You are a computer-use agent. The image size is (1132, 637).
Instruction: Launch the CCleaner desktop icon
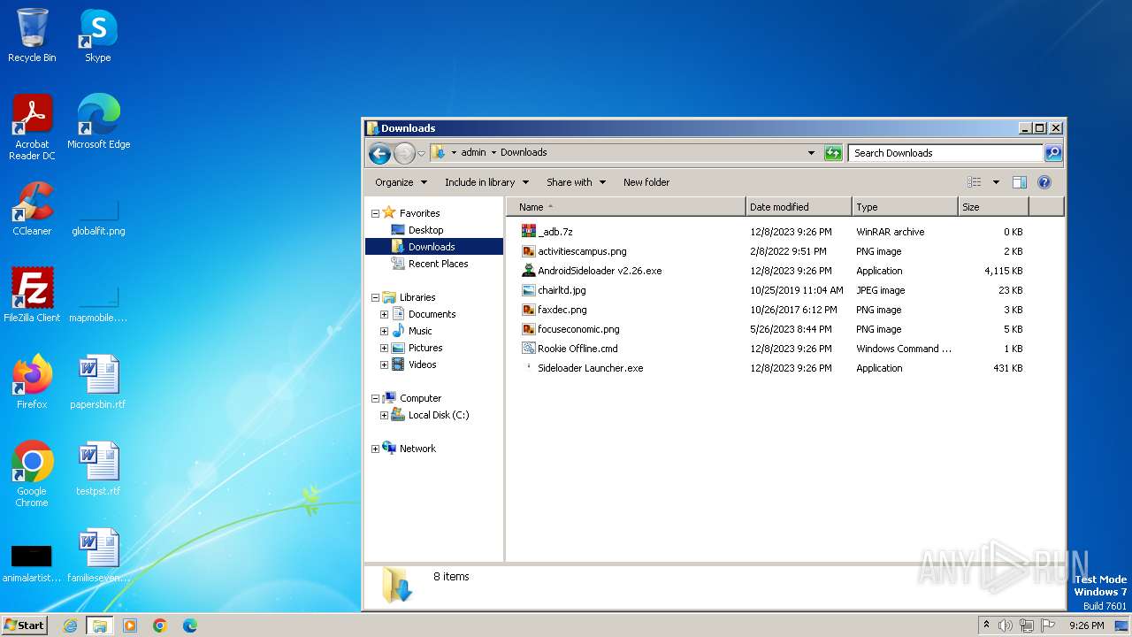coord(32,208)
